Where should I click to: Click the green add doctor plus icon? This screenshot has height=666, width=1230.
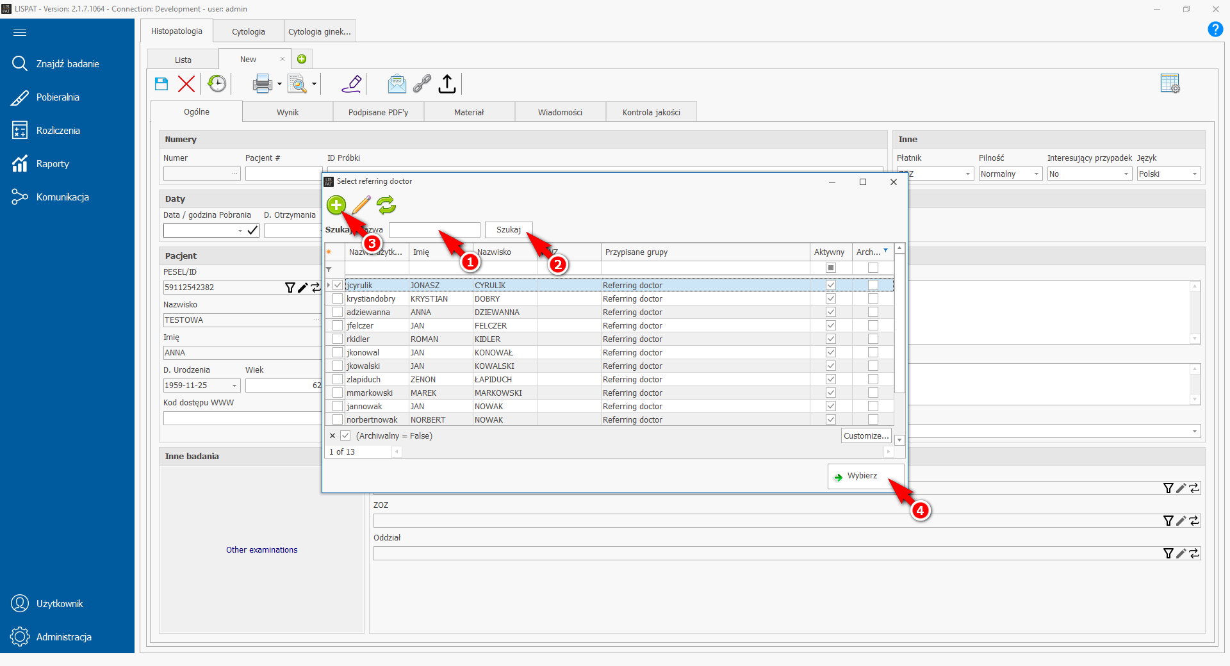(x=336, y=205)
